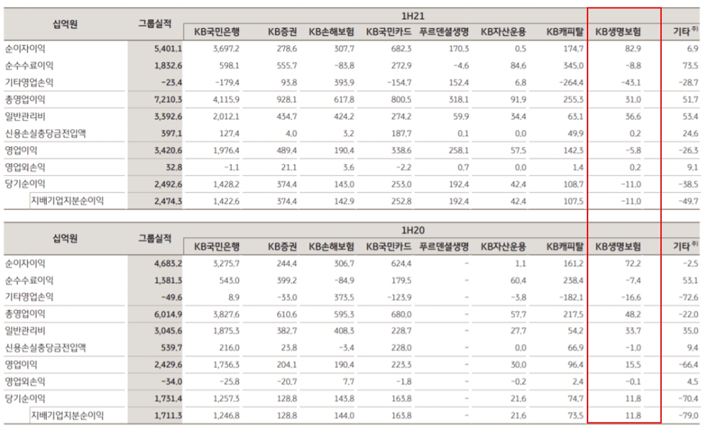Select 지배기업지분순이익 row label in 1H21 table
Screen dimensions: 707x430
pyautogui.click(x=66, y=201)
